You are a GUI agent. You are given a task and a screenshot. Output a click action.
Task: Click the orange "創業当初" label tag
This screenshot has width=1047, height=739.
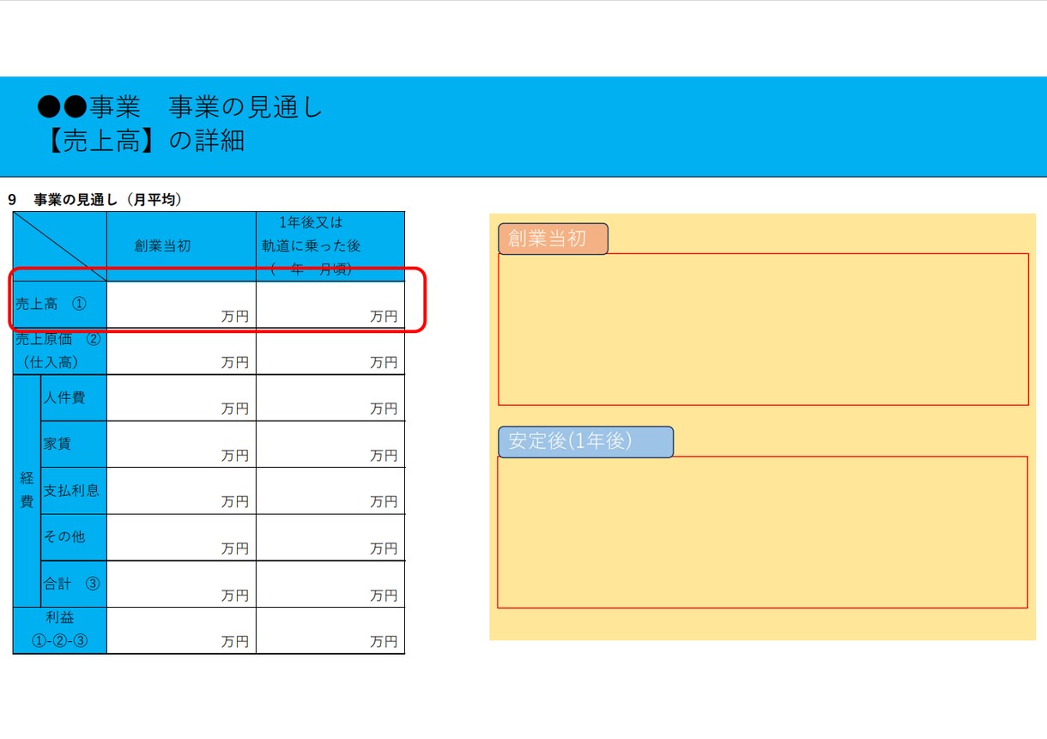click(554, 239)
